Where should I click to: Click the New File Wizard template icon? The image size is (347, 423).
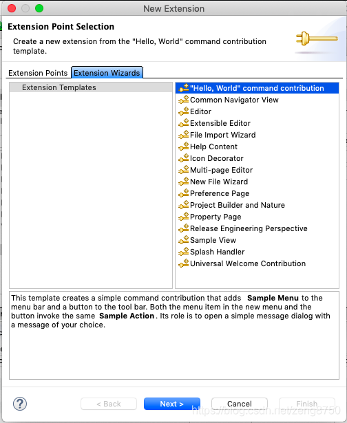click(x=184, y=182)
